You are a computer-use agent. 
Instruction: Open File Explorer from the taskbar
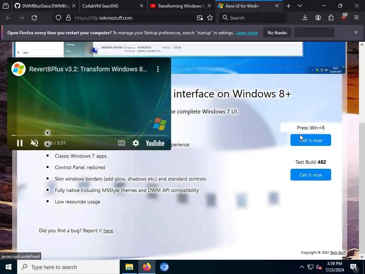coord(129,267)
